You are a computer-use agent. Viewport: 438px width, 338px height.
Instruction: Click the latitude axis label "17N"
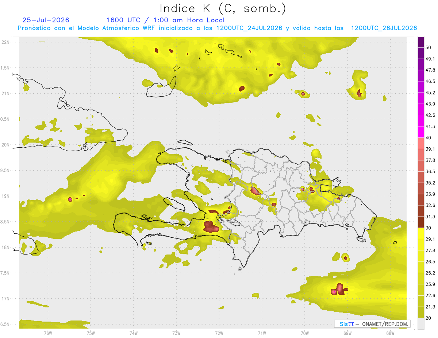coord(6,299)
